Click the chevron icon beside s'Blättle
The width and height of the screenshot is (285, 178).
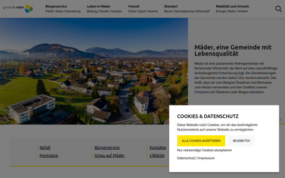[x=147, y=156]
